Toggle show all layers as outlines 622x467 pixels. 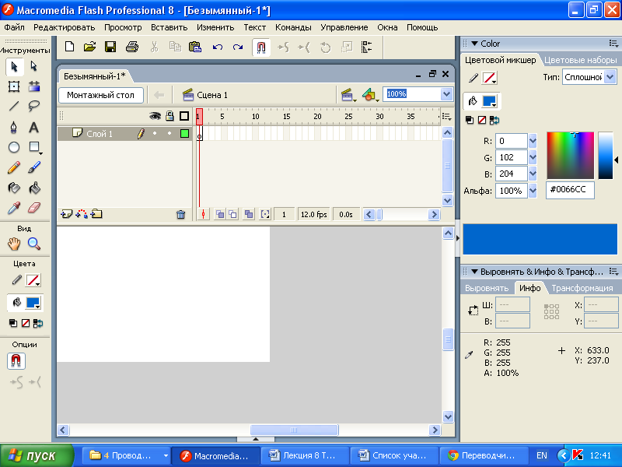pos(184,116)
